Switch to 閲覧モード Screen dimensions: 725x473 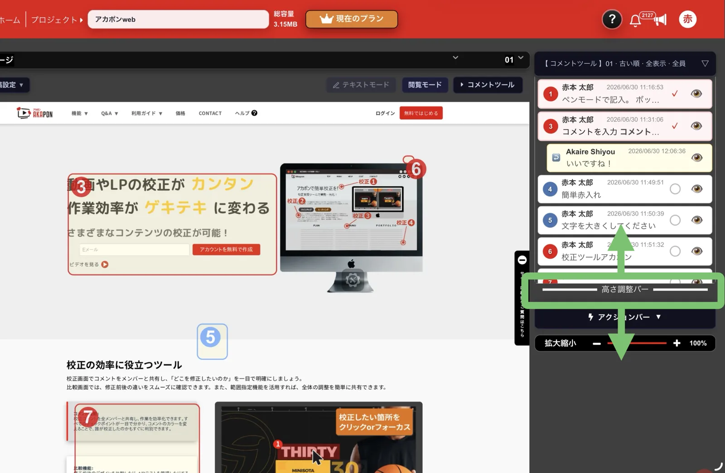tap(425, 85)
